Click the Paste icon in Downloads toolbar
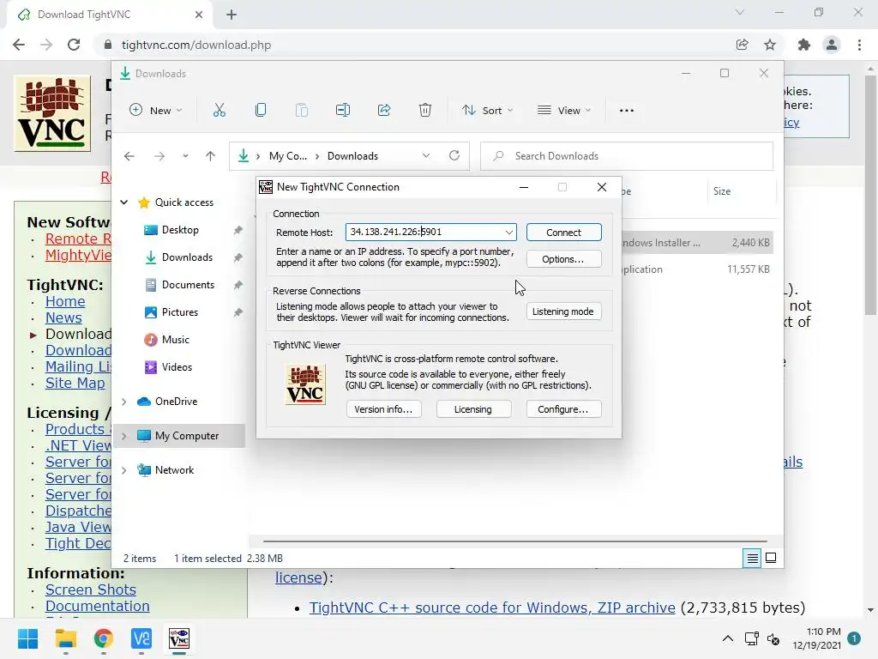Screen dimensions: 878x659 (x=301, y=111)
